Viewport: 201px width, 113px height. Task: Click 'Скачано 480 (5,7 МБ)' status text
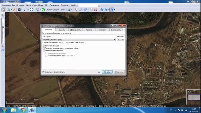tap(73, 106)
